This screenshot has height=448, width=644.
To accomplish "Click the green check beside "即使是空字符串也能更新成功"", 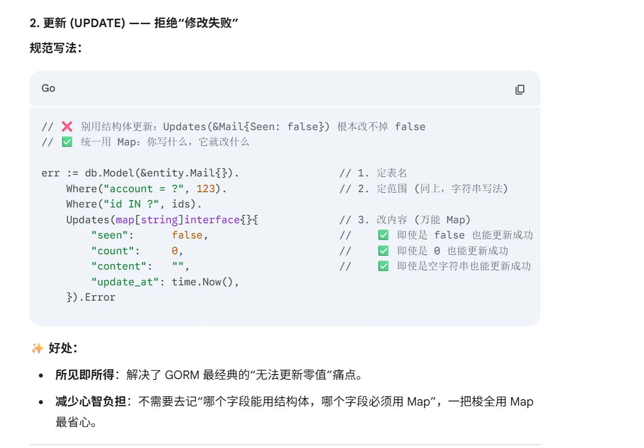I will [383, 266].
